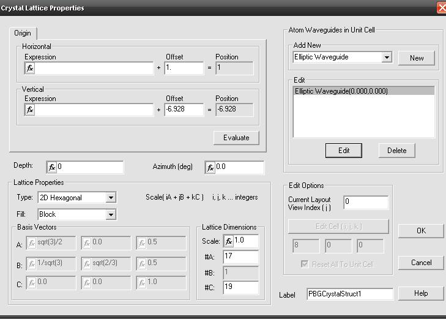
Task: Click fx icon of basis vector B 0.5 field
Action: click(x=142, y=264)
